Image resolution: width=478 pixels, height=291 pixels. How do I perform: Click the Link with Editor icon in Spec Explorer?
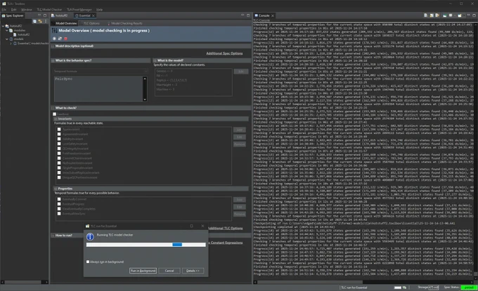(40, 21)
